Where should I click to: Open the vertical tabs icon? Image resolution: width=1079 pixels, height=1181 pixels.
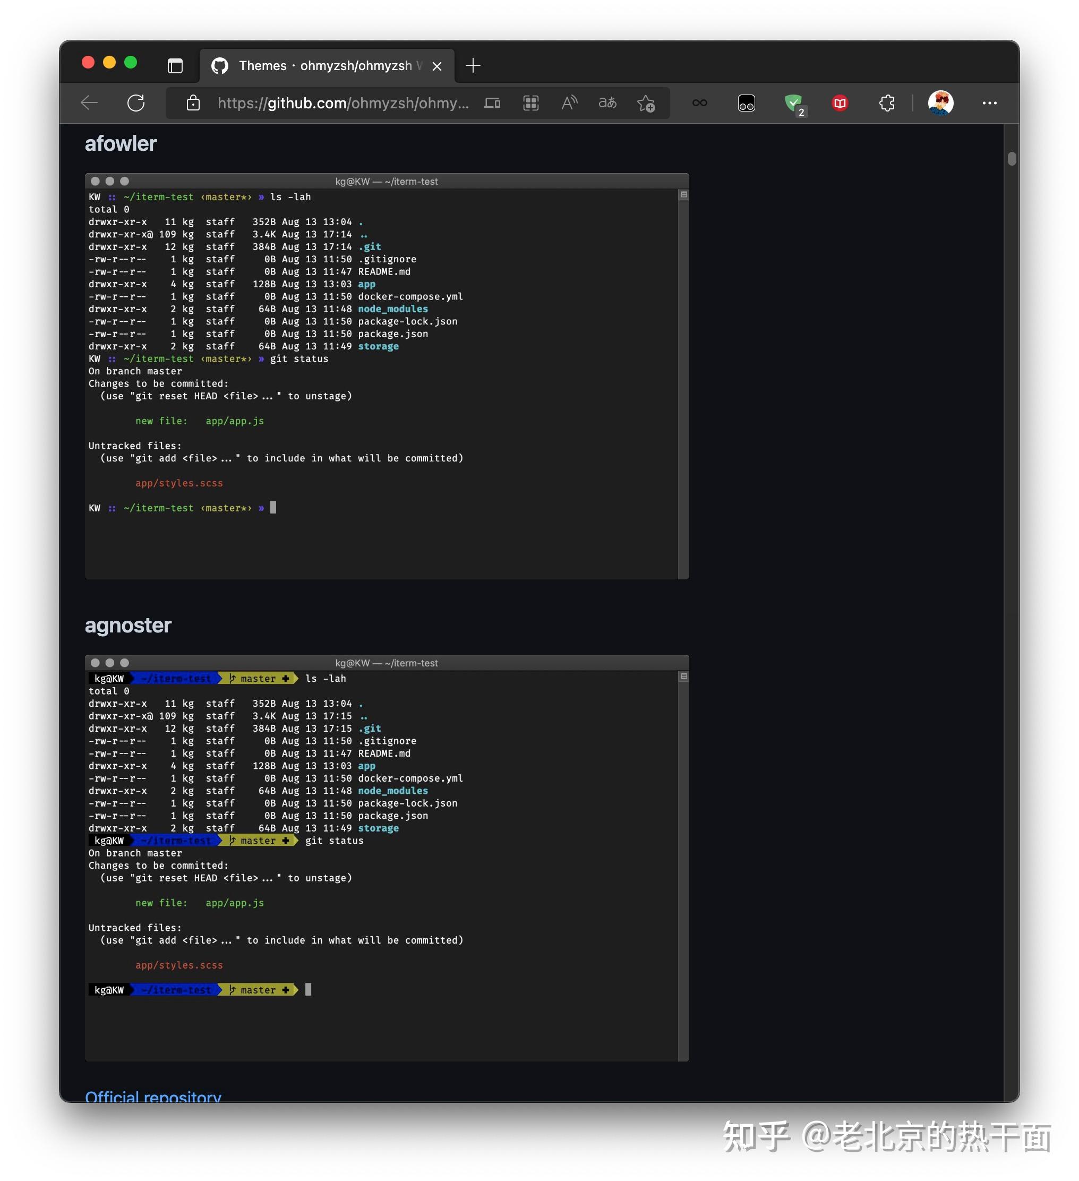[x=175, y=66]
